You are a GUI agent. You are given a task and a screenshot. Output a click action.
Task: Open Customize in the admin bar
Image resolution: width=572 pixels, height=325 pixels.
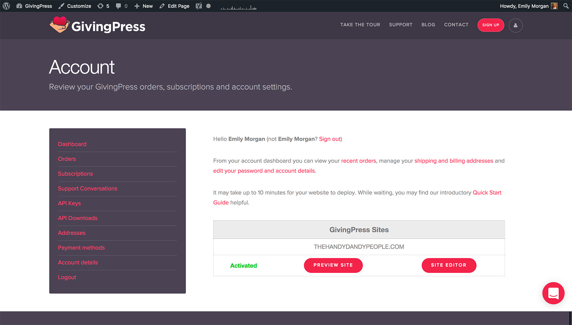pyautogui.click(x=75, y=6)
